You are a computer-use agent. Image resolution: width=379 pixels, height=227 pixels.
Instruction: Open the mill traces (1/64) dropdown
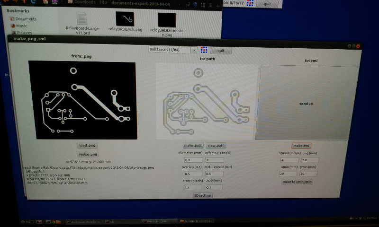tap(172, 49)
